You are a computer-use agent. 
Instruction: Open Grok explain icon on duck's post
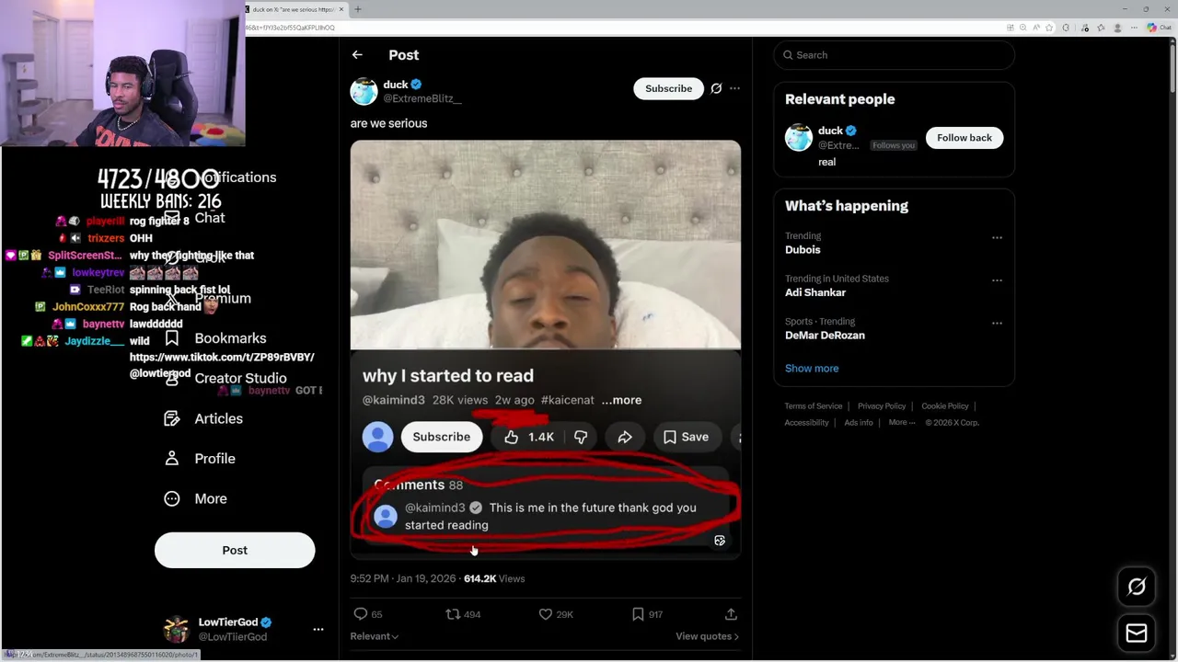[x=716, y=88]
